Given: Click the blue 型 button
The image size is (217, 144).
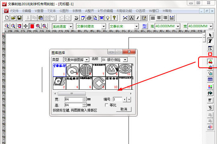Looking at the screenshot, I should pos(145,26).
